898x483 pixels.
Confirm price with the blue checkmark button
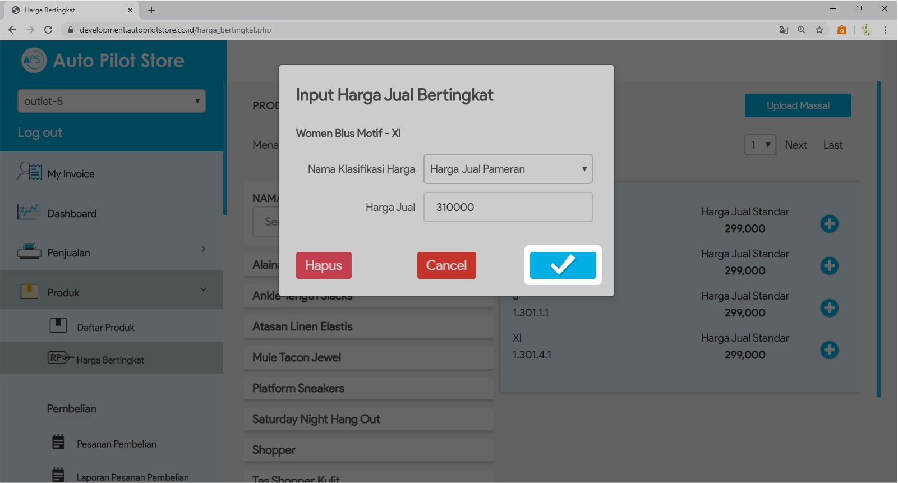point(563,265)
